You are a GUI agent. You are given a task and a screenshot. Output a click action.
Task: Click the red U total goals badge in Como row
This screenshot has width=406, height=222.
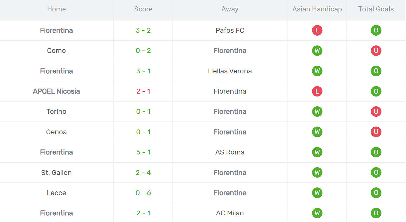point(376,51)
